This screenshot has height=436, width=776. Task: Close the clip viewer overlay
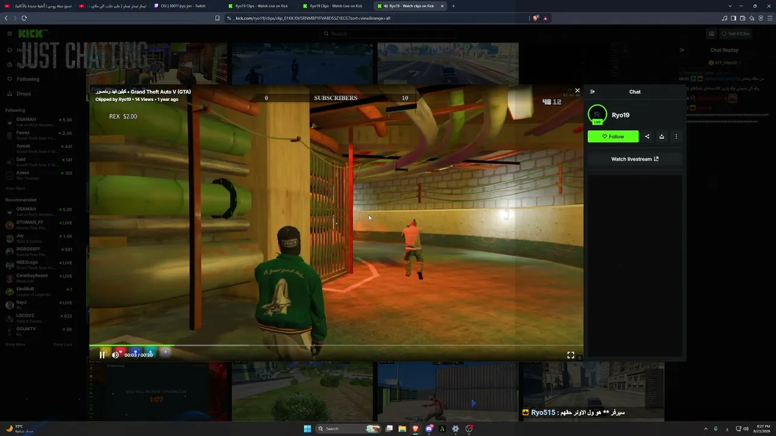click(577, 91)
